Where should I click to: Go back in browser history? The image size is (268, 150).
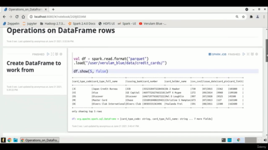[x=4, y=17]
